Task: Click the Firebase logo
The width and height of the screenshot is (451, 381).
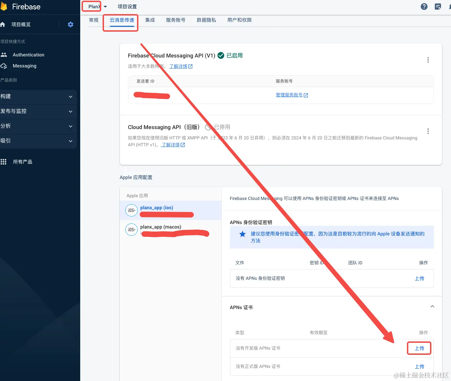Action: pyautogui.click(x=4, y=7)
